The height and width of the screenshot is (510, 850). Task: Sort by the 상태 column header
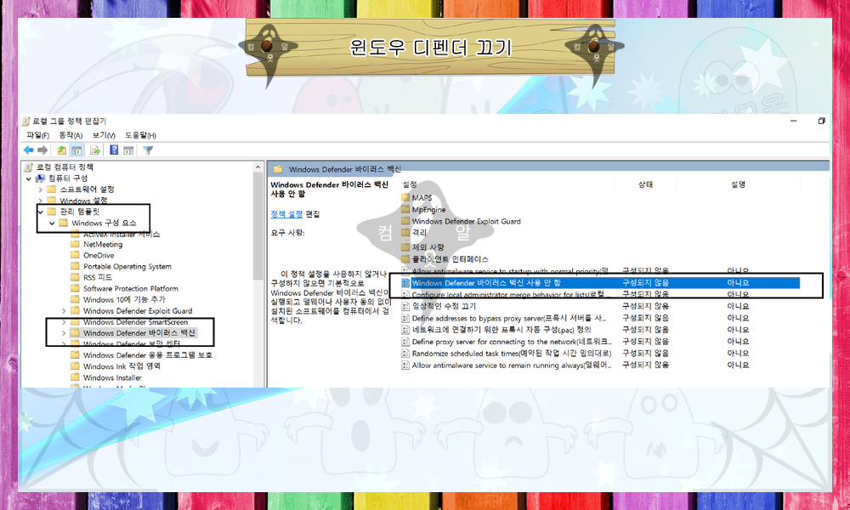[x=645, y=184]
